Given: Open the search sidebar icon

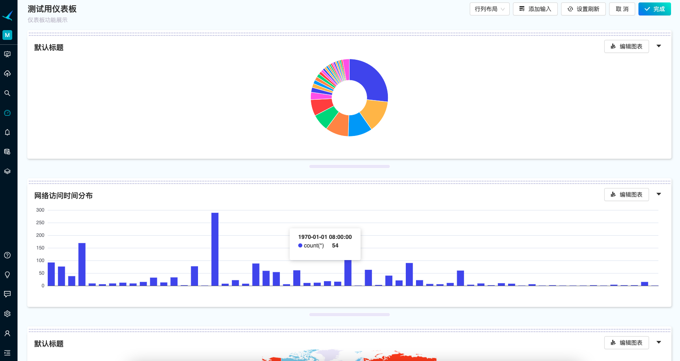Looking at the screenshot, I should click(x=7, y=93).
